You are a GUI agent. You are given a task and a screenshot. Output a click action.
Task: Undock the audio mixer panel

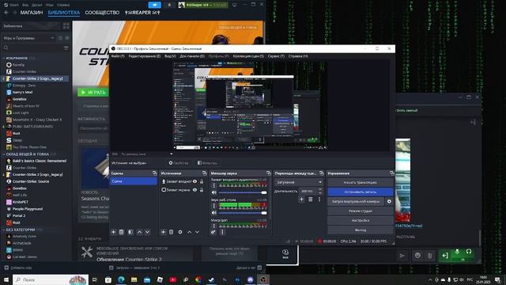[269, 173]
